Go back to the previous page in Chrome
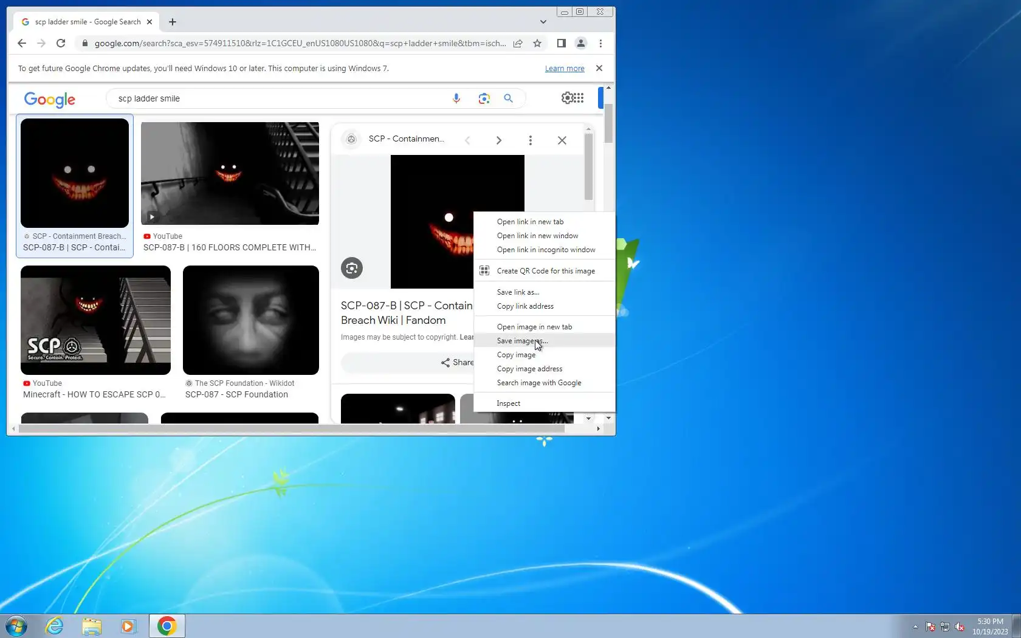 click(x=22, y=43)
